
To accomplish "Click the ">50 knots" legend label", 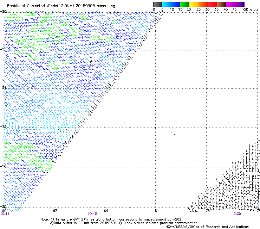I will (250, 10).
